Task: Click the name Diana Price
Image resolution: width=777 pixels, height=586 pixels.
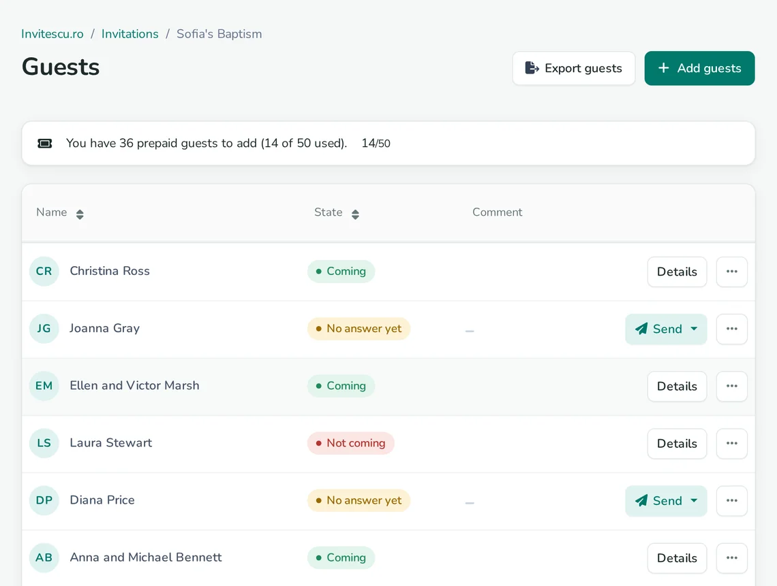Action: point(102,500)
